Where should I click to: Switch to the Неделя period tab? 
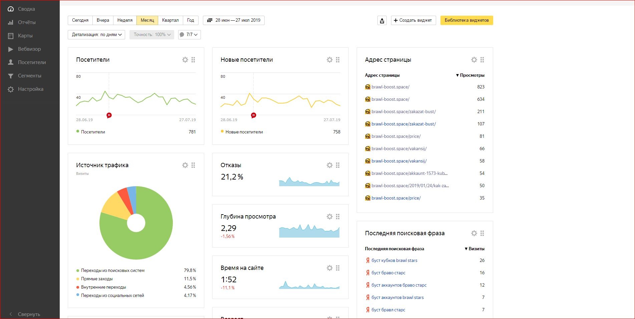coord(124,20)
